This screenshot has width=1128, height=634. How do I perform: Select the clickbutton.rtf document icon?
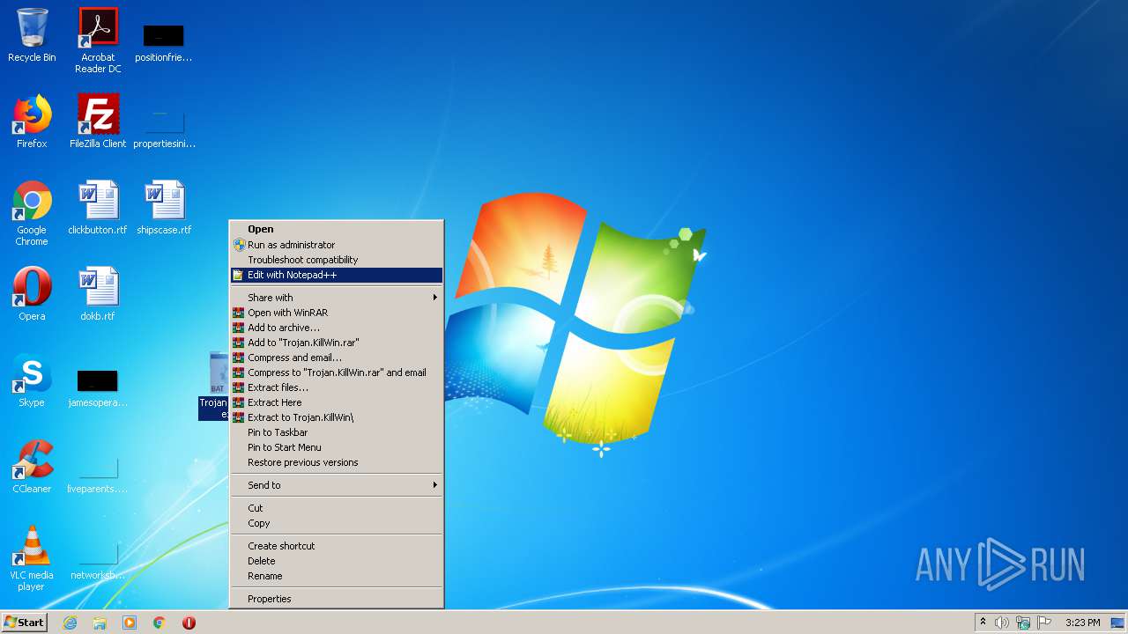(x=98, y=208)
